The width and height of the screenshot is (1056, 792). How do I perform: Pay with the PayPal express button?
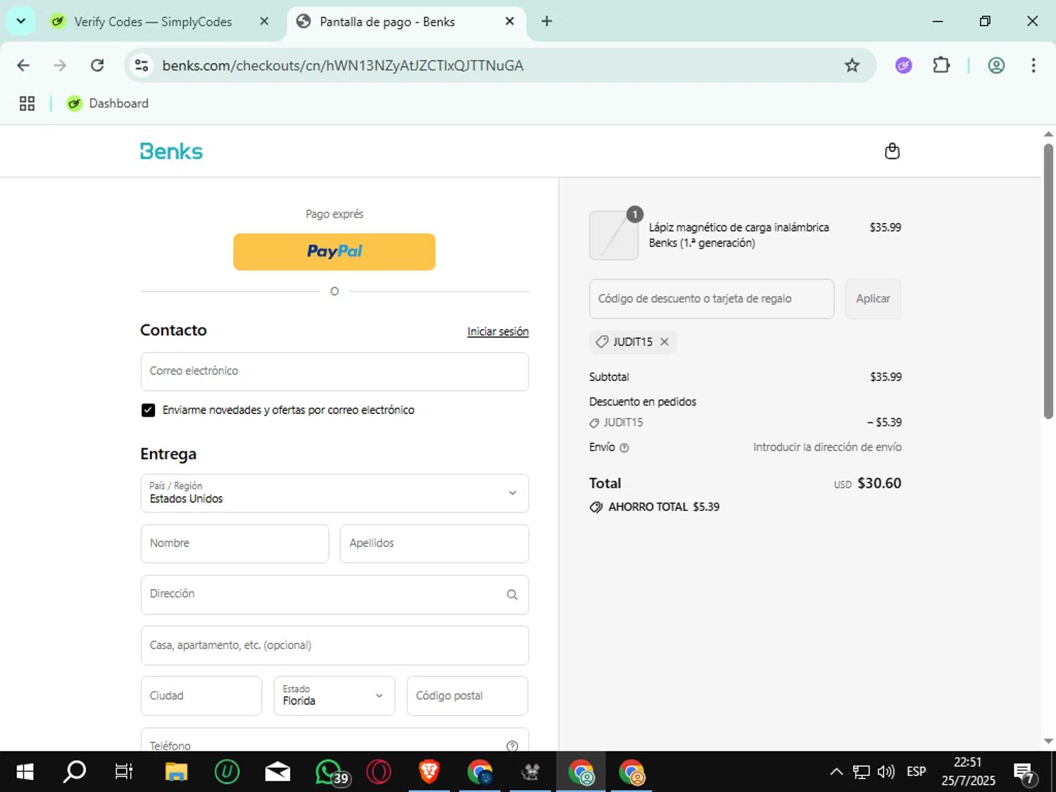click(334, 252)
